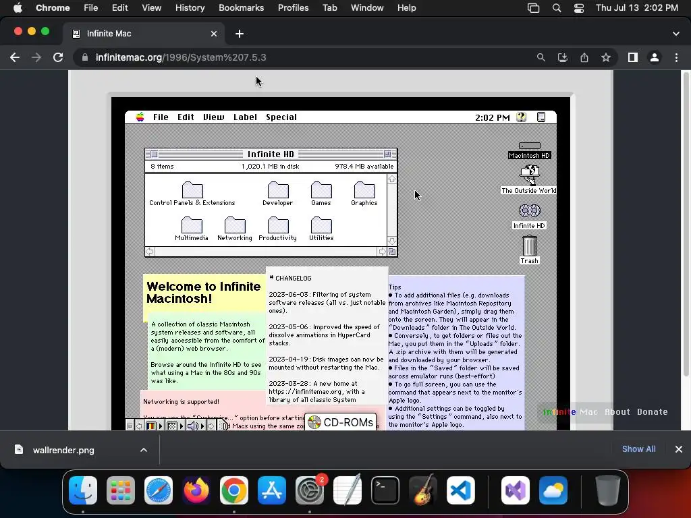The image size is (691, 518).
Task: Click the Control Strip color depth module
Action: 155,426
